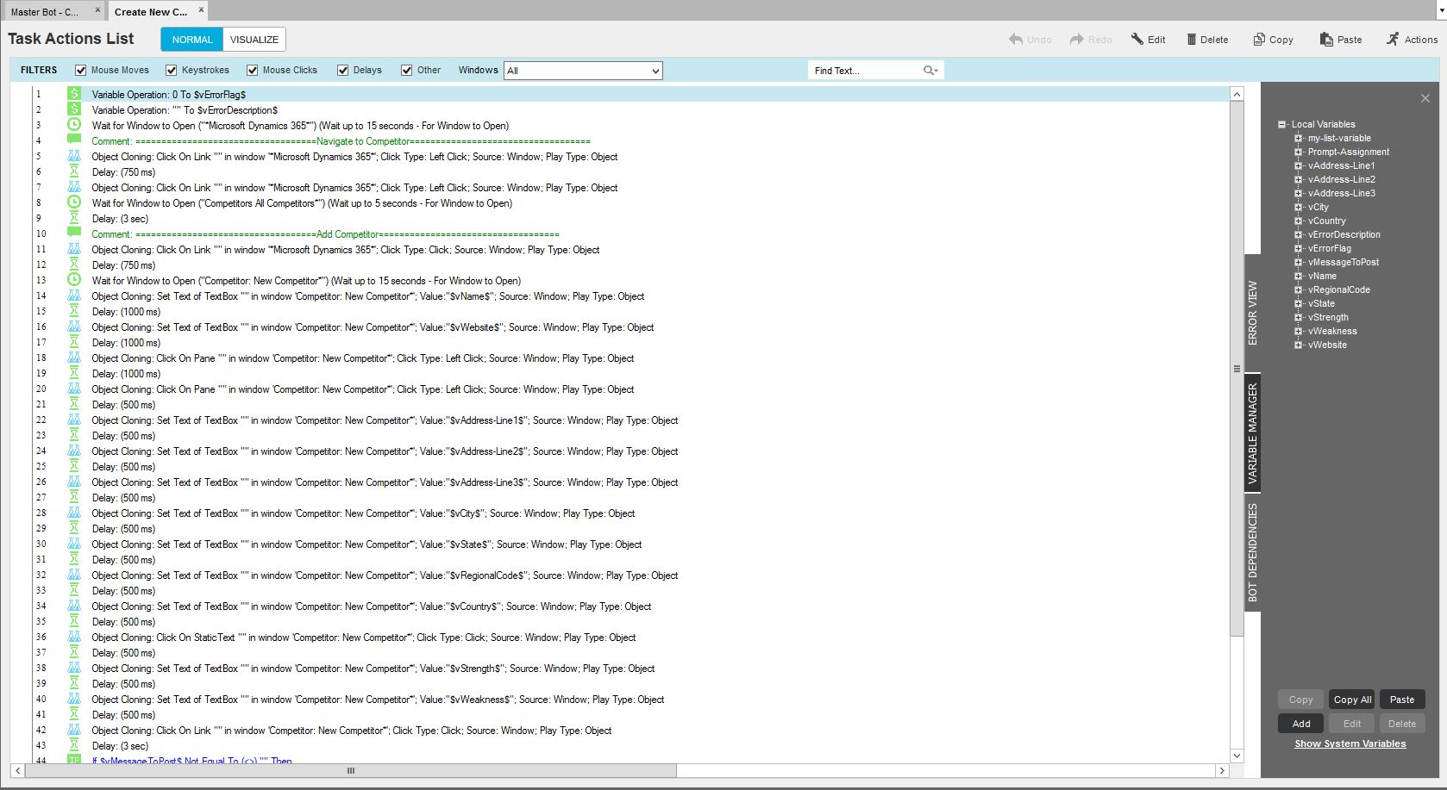1447x790 pixels.
Task: Switch to the Master Bot tab
Action: 45,12
